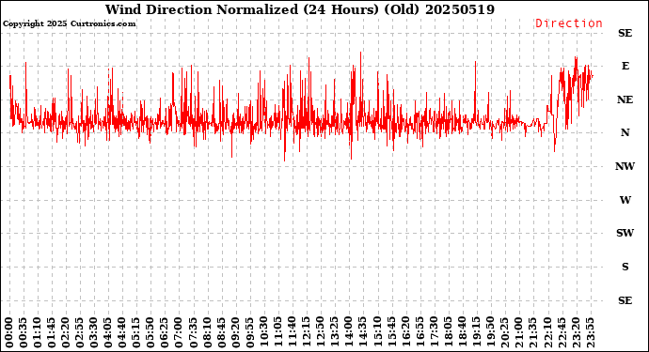
Task: Click the 11:40 time label
Action: [x=292, y=333]
